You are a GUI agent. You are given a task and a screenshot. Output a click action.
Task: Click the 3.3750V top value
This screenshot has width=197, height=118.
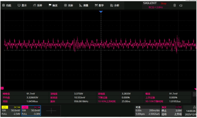coord(78,94)
